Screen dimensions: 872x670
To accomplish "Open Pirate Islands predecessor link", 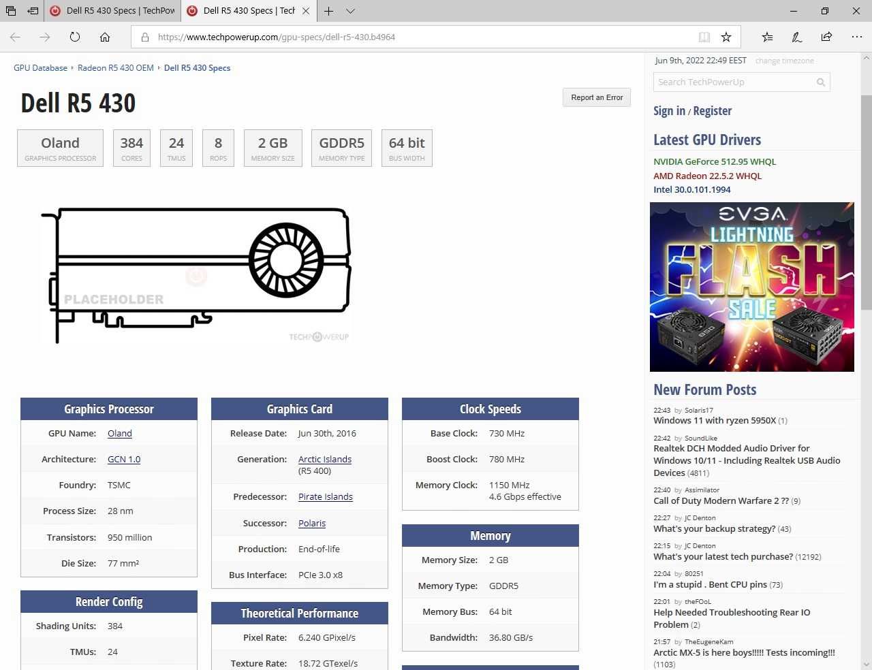I will tap(326, 497).
